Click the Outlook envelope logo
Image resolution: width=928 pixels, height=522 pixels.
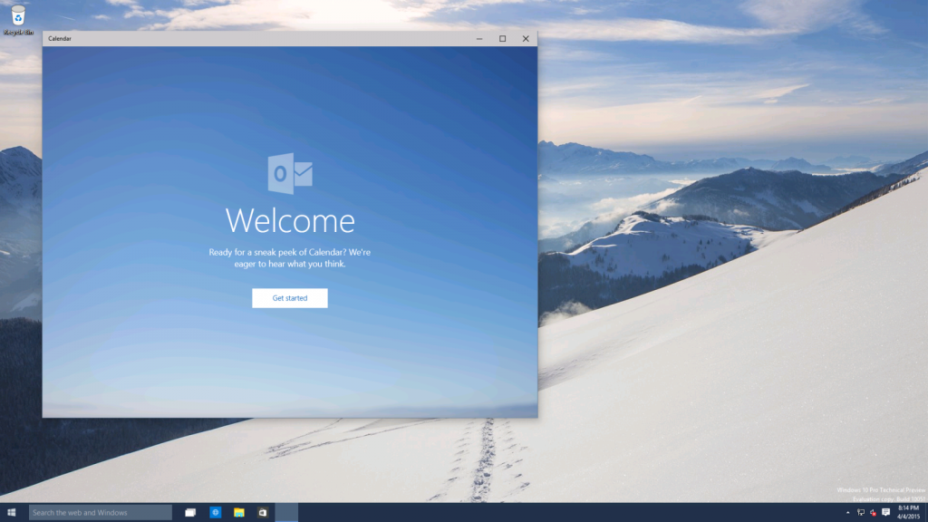[290, 173]
